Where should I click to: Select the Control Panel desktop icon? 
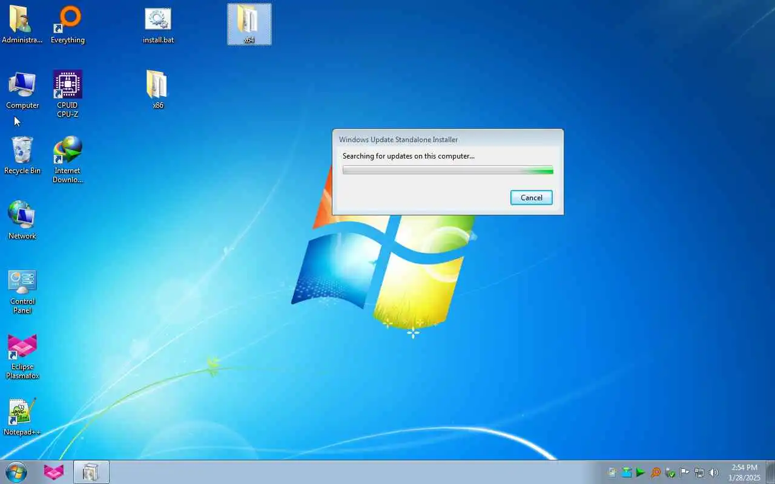click(22, 292)
